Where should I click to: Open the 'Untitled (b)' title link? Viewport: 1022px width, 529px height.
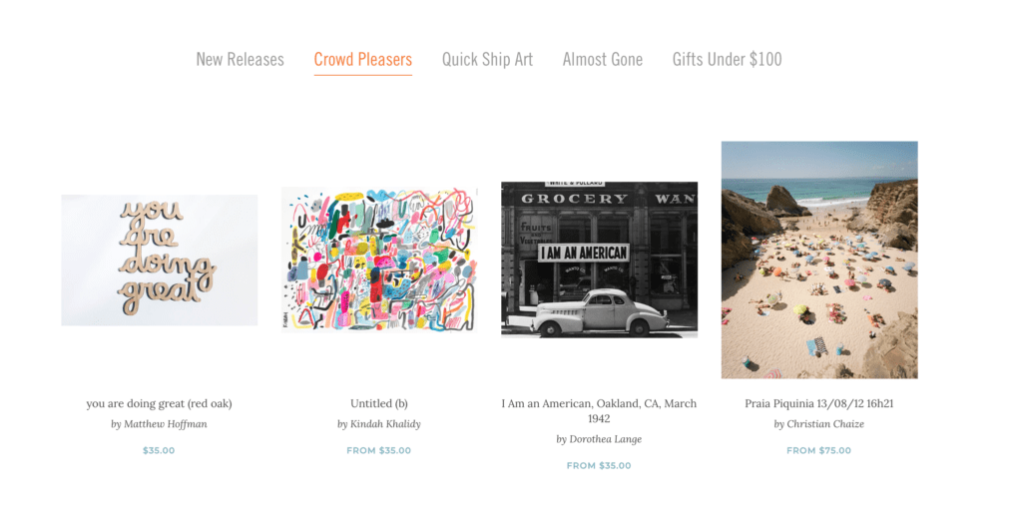pos(379,403)
